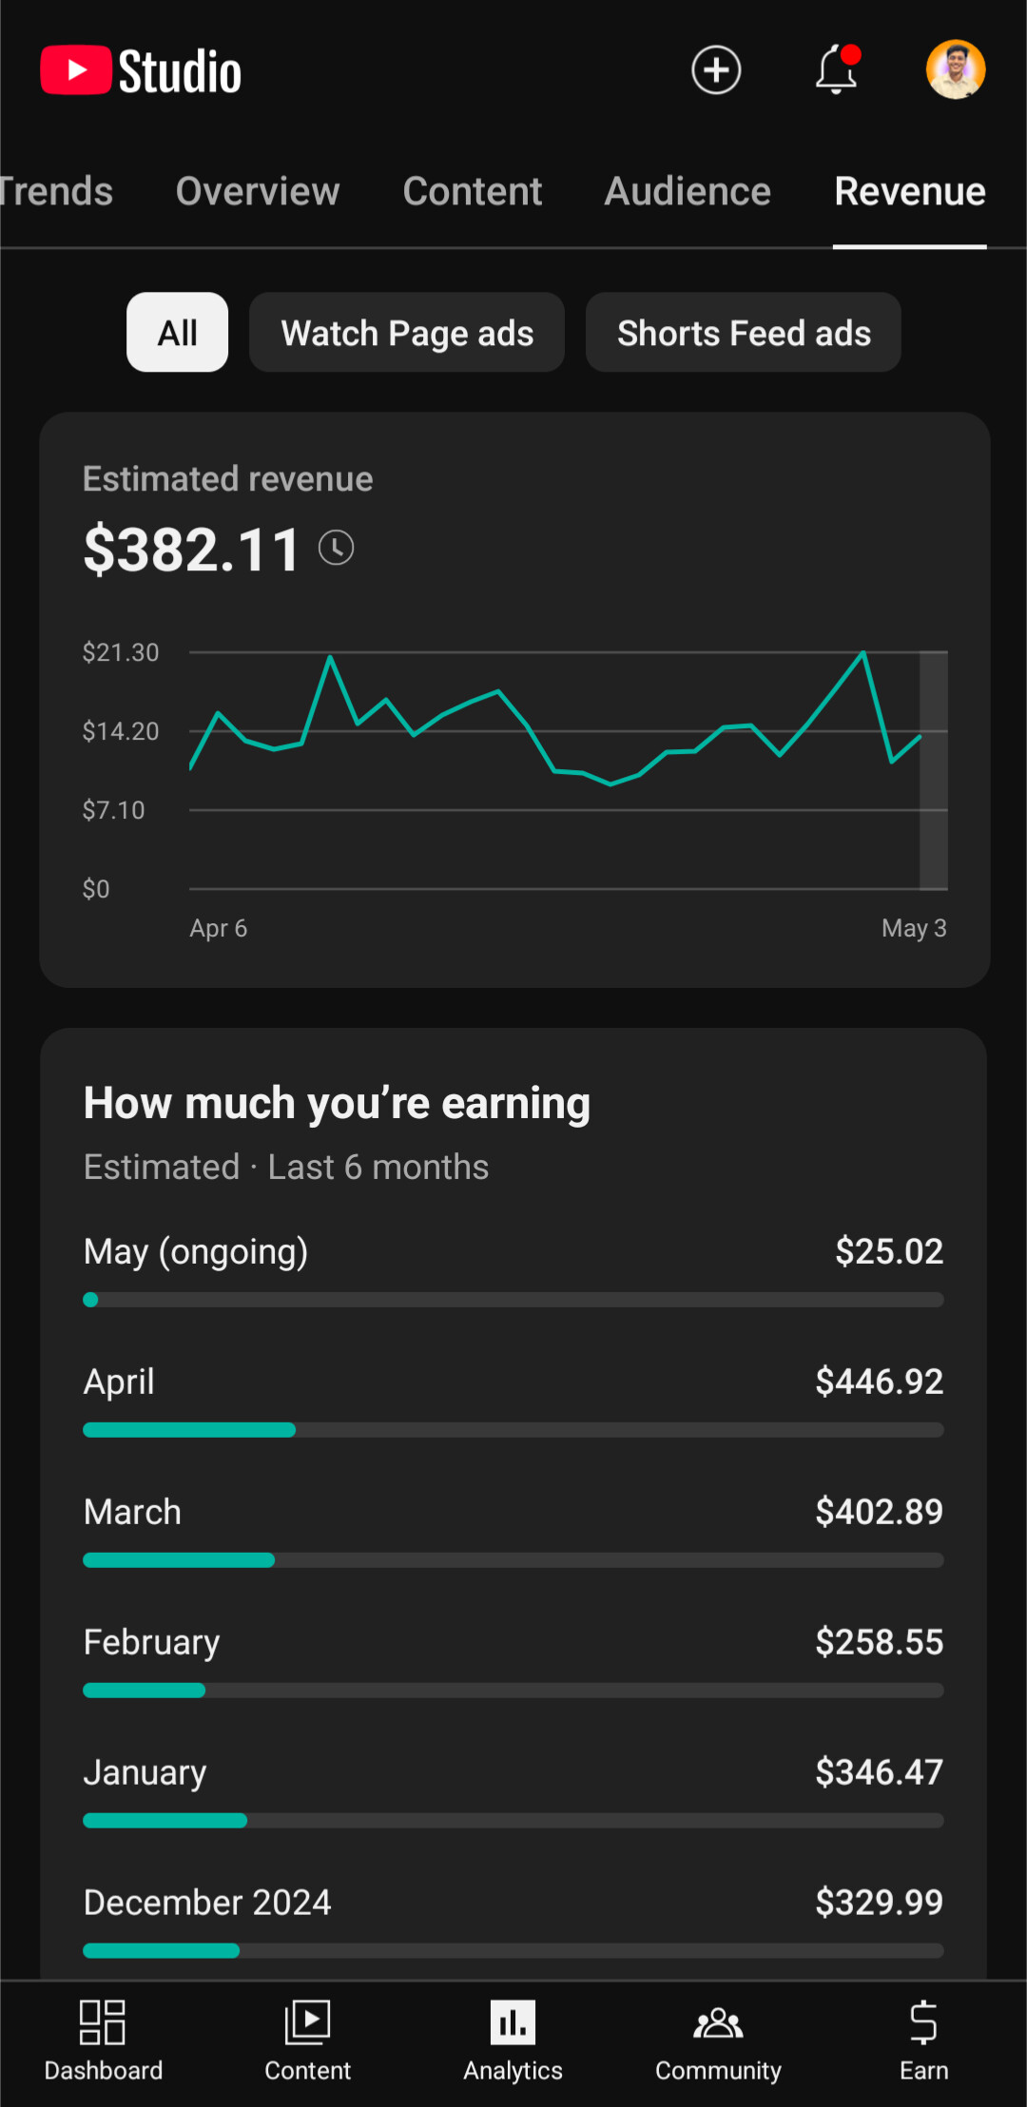Click the February earnings progress bar
This screenshot has width=1027, height=2107.
point(513,1691)
